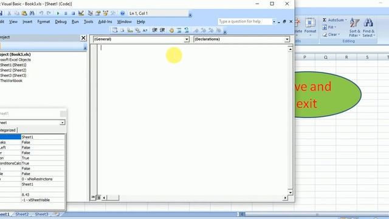
Task: Open the Debug menu
Action: pyautogui.click(x=61, y=22)
